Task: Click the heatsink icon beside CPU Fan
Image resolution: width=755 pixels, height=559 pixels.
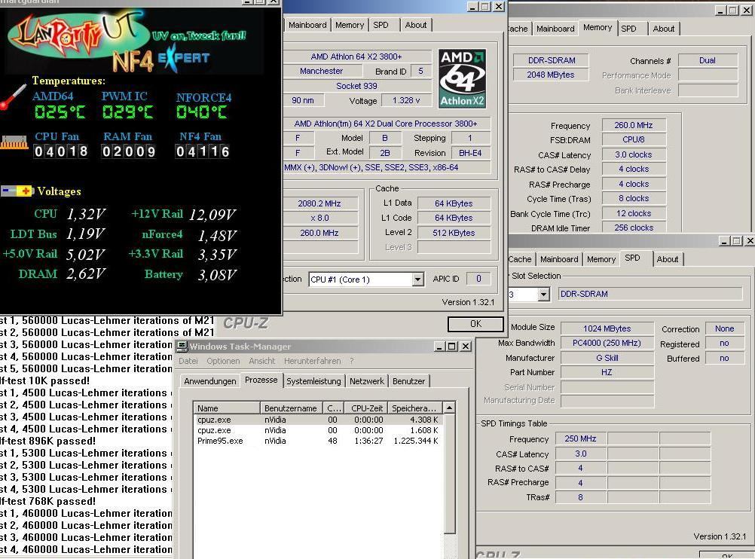Action: pos(14,143)
